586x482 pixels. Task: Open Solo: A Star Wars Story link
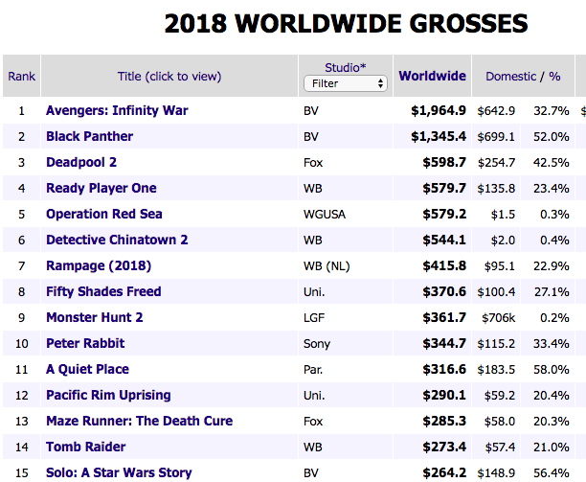click(x=119, y=472)
